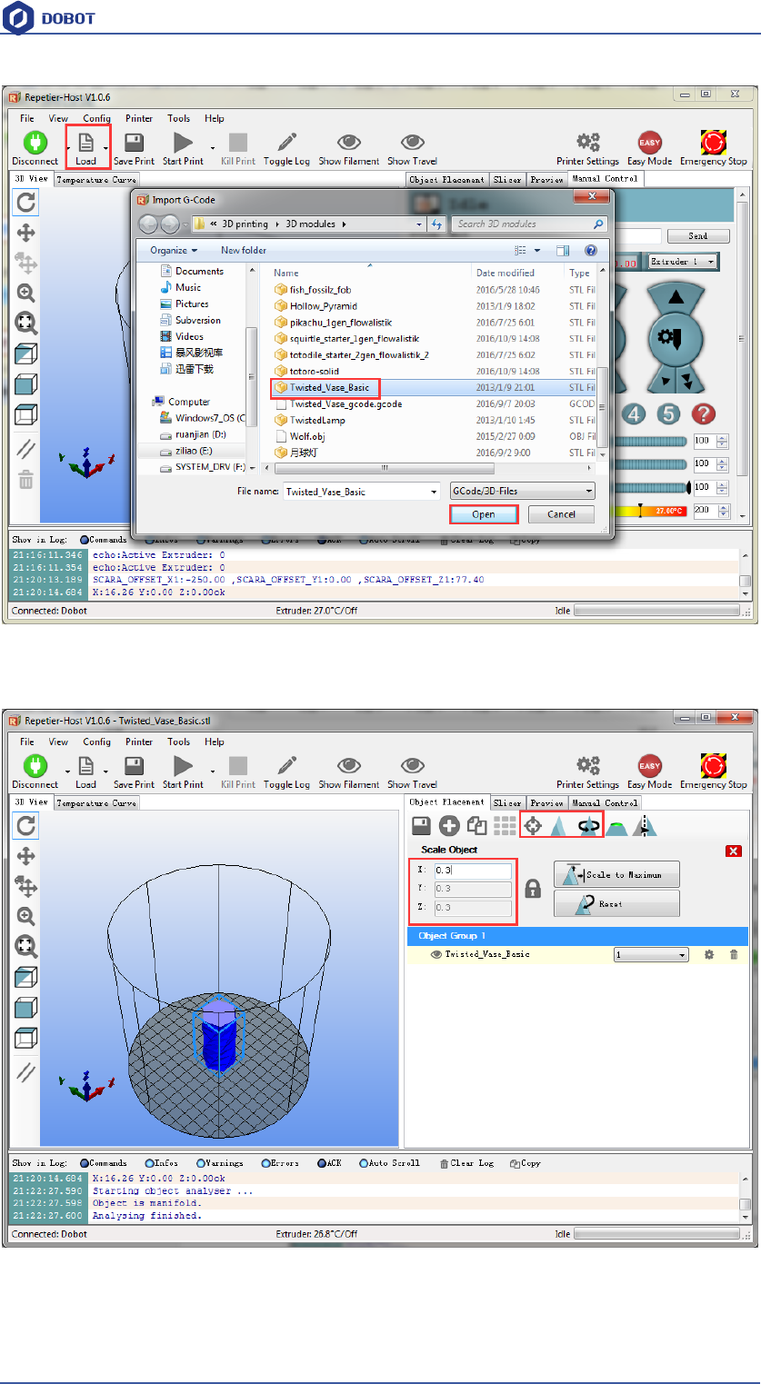Toggle Warnings filter in the Twisted_Vase_Basic.stl window log
Screen dimensions: 761x1384
pyautogui.click(x=218, y=1163)
